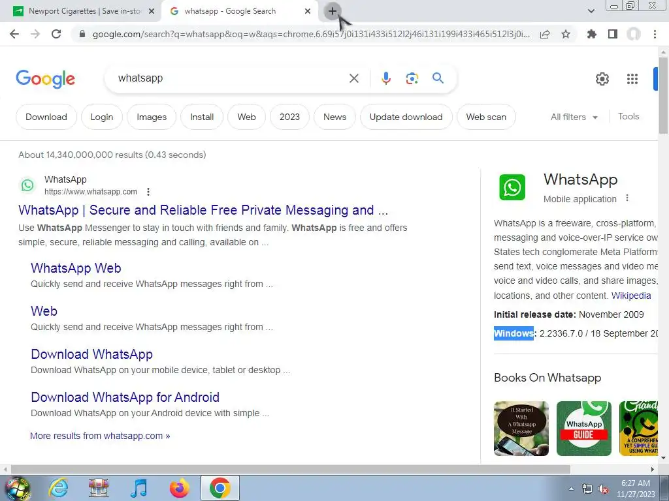Bookmark this page with the star icon
This screenshot has width=669, height=501.
[566, 34]
